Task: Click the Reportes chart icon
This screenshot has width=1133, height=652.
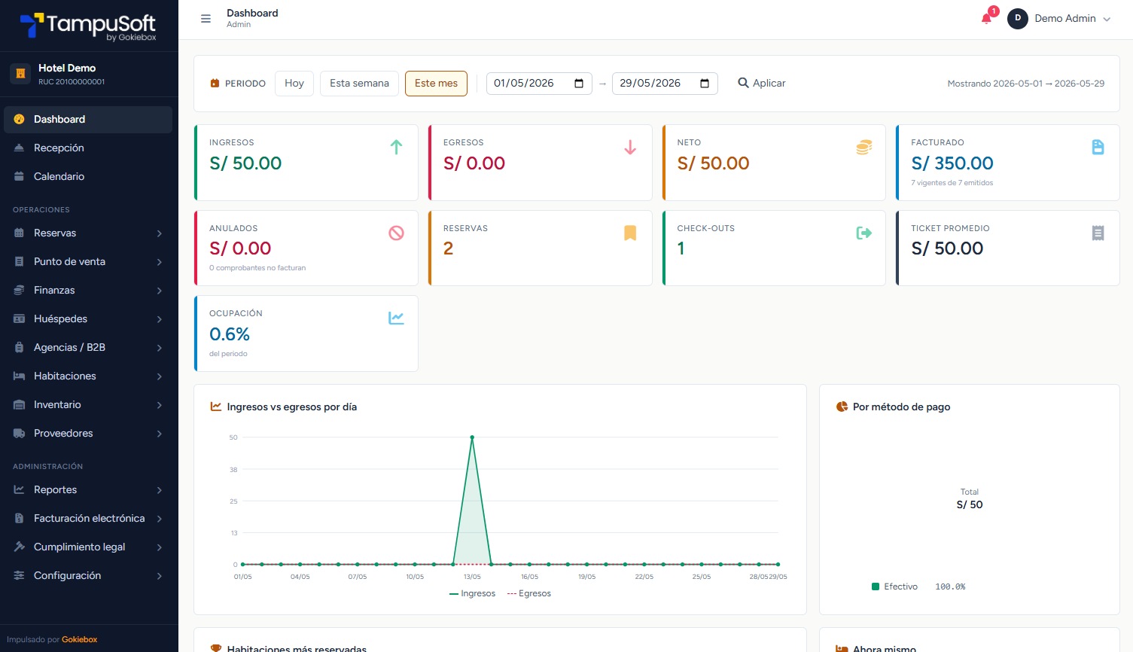Action: coord(20,489)
